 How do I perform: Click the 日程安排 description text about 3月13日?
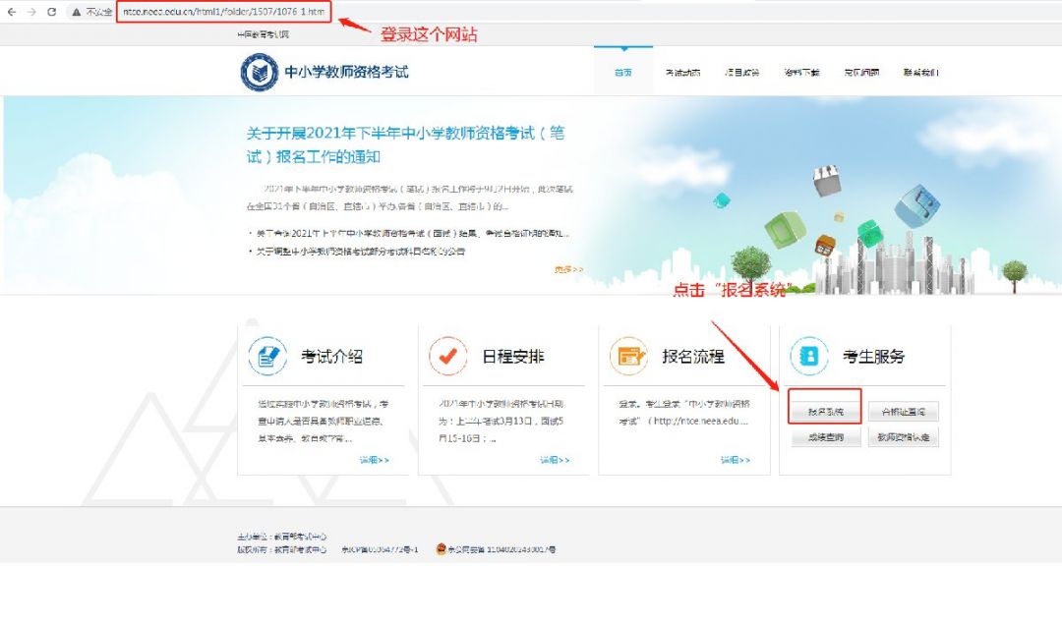coord(501,421)
